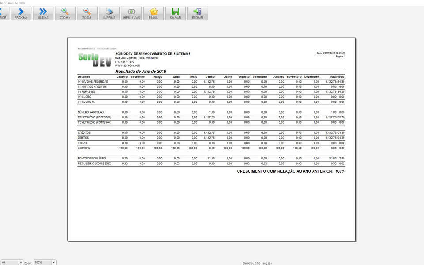The width and height of the screenshot is (424, 265).
Task: Click the Agosto column header
Action: [244, 77]
